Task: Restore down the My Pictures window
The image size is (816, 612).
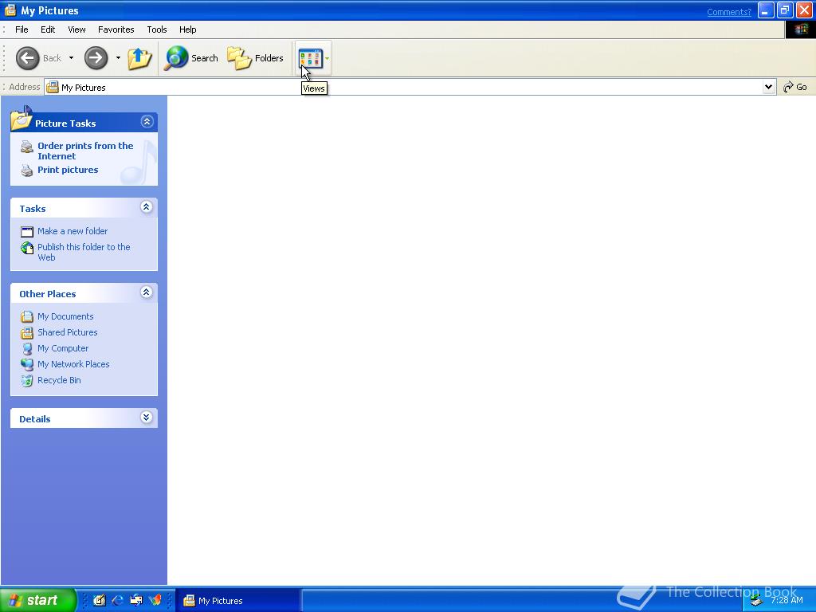Action: tap(785, 10)
